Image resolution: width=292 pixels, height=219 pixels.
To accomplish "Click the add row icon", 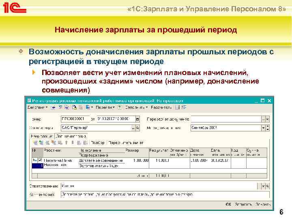I will pyautogui.click(x=35, y=143).
